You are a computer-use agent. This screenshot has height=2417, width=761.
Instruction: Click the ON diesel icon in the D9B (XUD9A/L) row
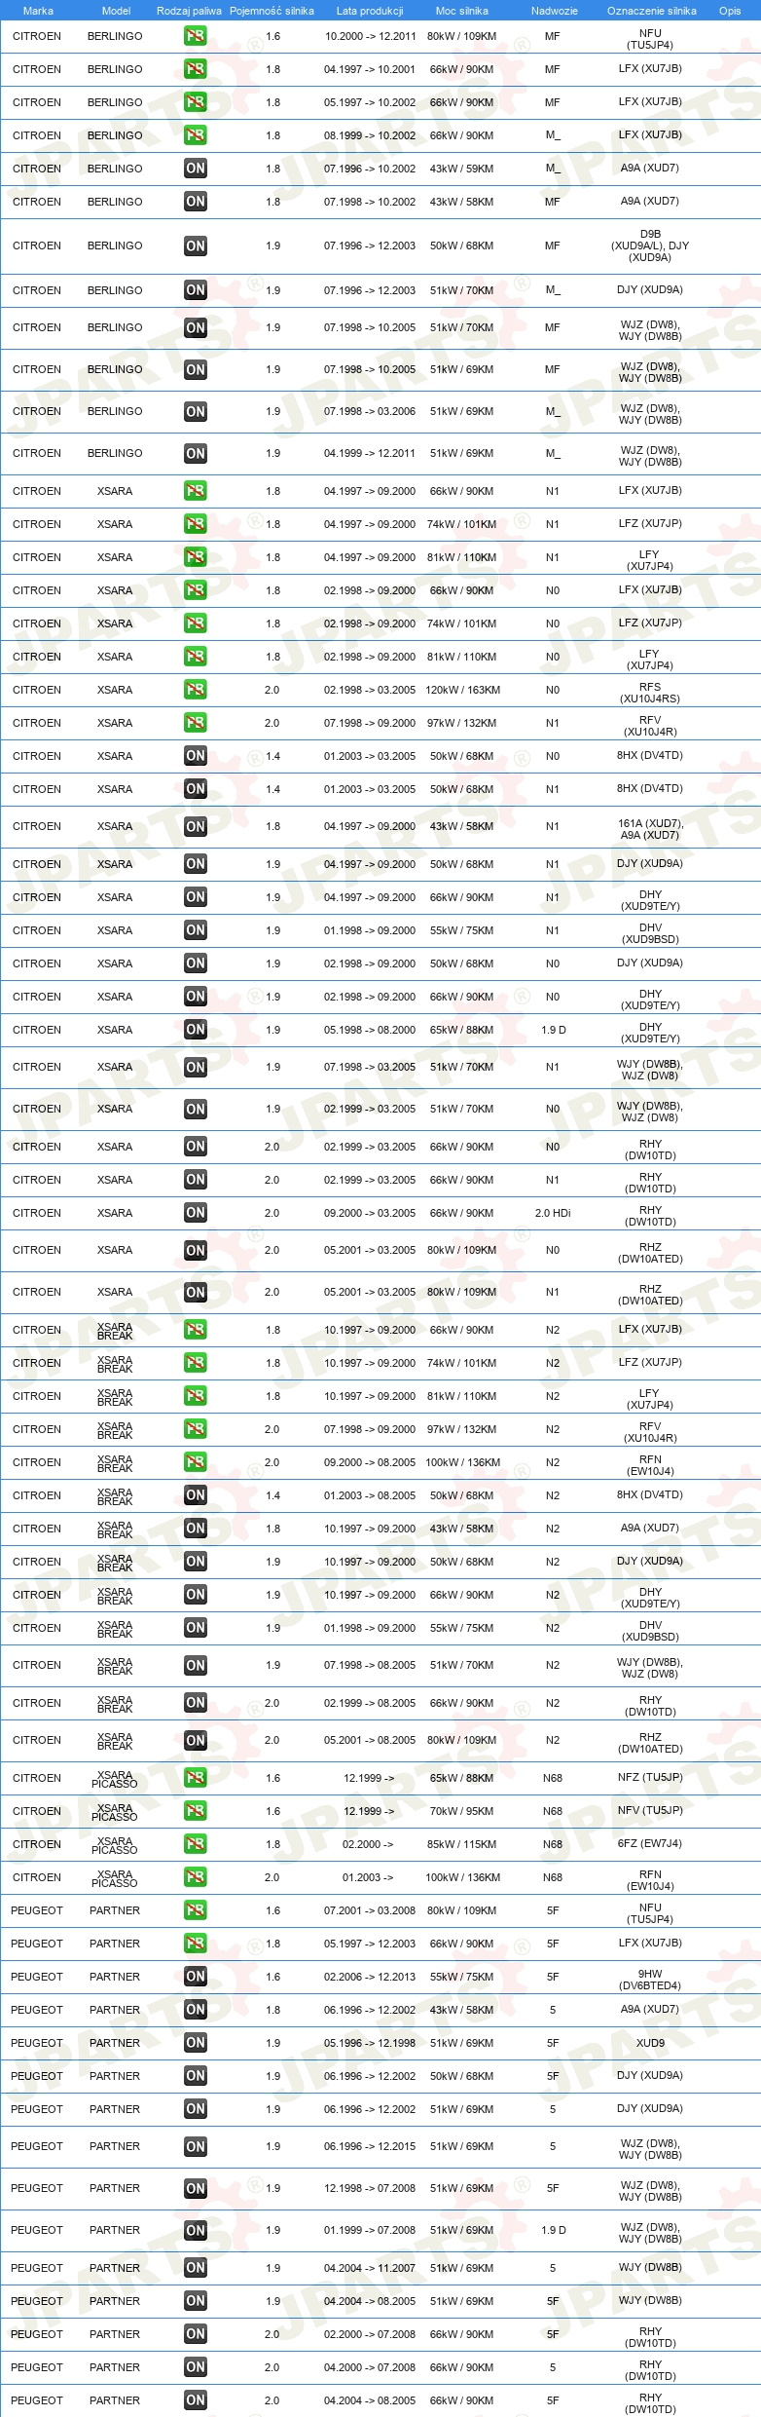pos(195,245)
